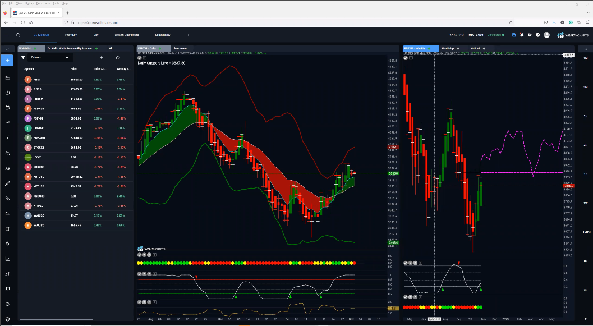Select the 1W timeframe in right sidebar
593x326 pixels.
click(586, 203)
